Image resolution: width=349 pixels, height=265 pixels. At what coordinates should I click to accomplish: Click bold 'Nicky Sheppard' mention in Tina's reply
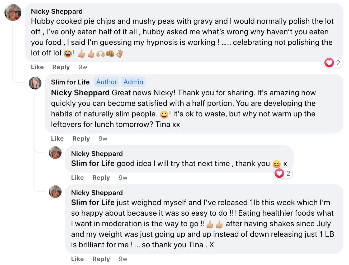[x=80, y=93]
